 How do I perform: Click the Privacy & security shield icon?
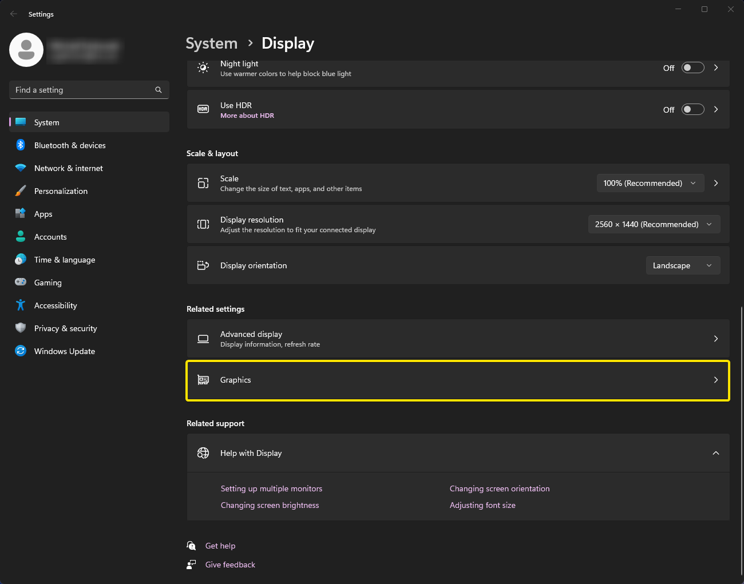pyautogui.click(x=21, y=328)
